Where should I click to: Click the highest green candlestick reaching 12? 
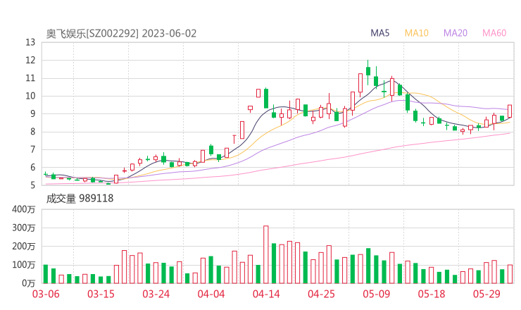click(368, 72)
